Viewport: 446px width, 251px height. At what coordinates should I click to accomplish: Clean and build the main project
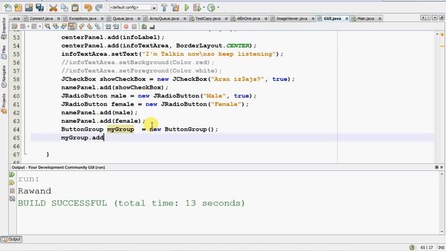(175, 8)
